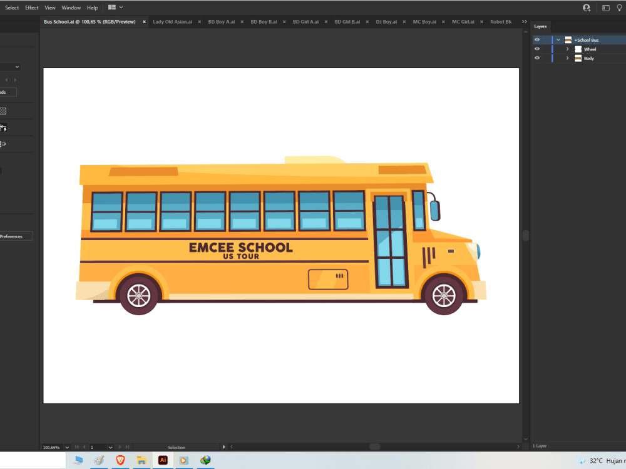Open the Effect menu
This screenshot has width=626, height=469.
[31, 8]
